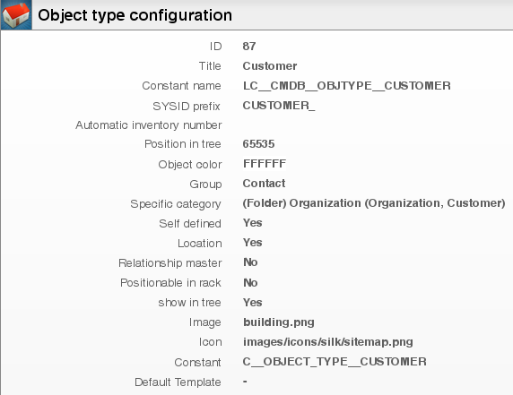Click the Default Template dash value
Image resolution: width=513 pixels, height=395 pixels.
tap(245, 382)
